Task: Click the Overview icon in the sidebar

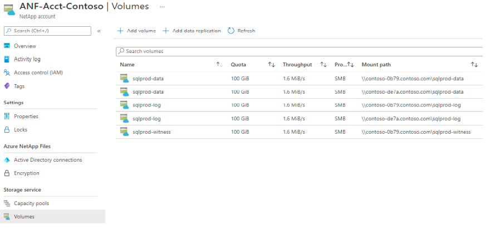Action: (x=7, y=46)
